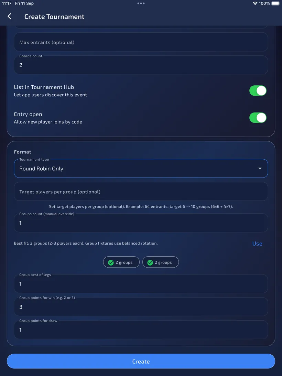
Task: Edit Groups count manual override field
Action: click(x=141, y=223)
